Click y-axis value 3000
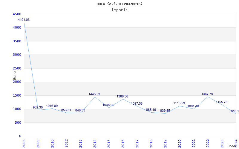 click(x=17, y=55)
